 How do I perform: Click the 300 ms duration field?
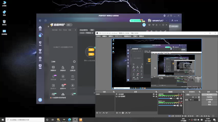click(193, 100)
